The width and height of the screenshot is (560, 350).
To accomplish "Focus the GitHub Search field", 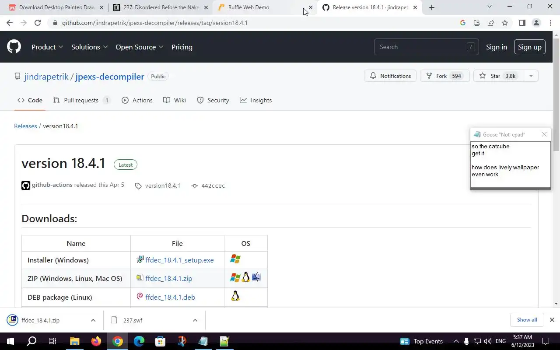I will coord(426,47).
